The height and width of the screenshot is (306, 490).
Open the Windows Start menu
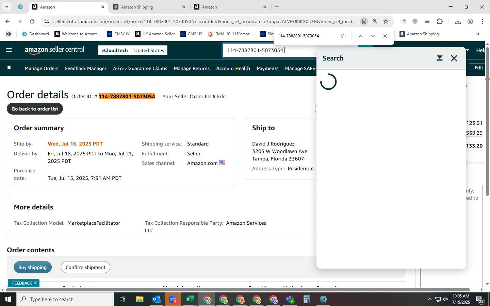pyautogui.click(x=8, y=299)
